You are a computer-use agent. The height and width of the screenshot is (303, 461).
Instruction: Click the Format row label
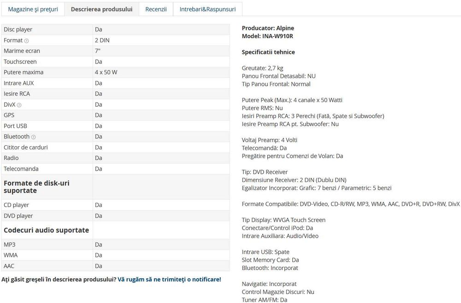click(x=13, y=40)
